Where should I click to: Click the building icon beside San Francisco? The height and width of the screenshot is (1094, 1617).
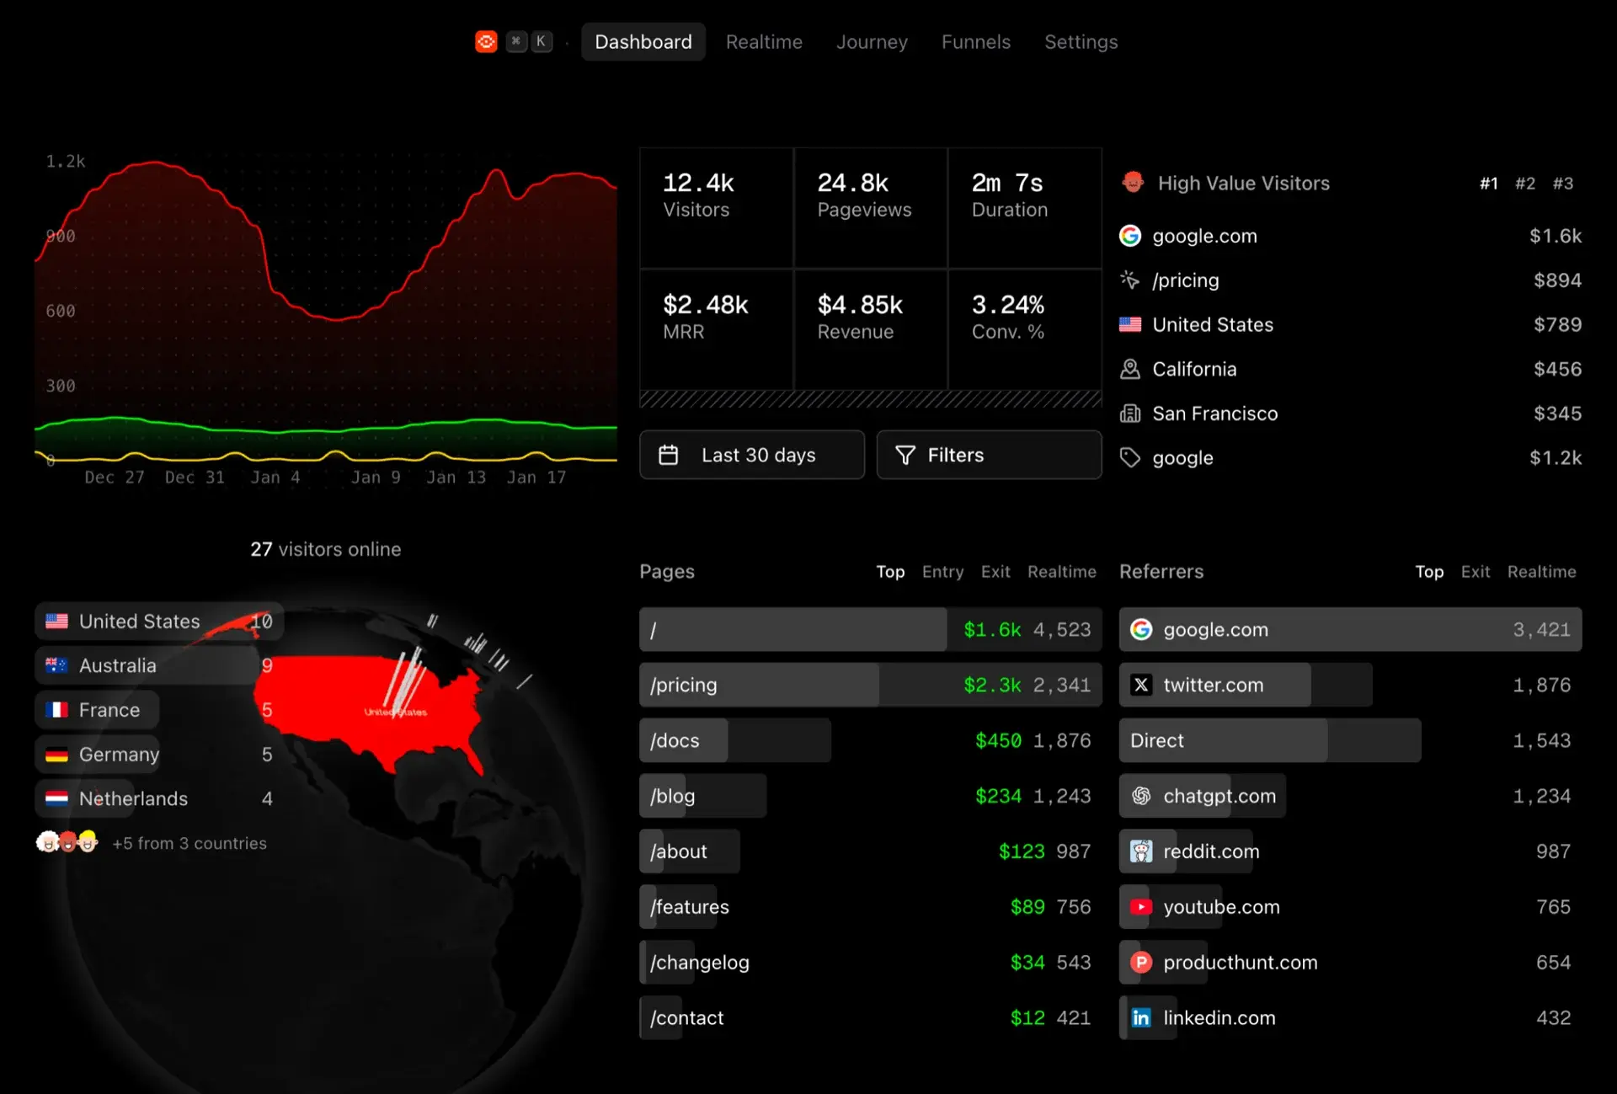point(1130,414)
